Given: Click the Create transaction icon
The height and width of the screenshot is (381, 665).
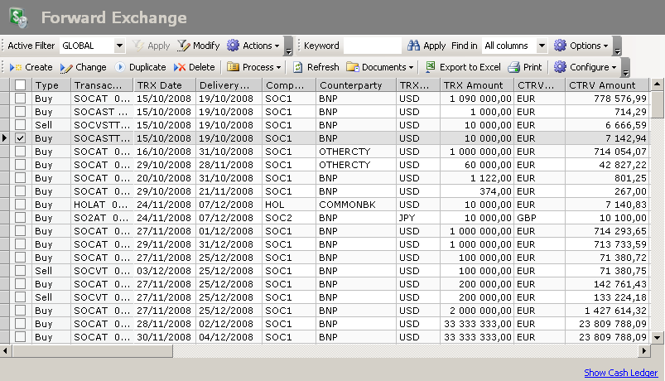Looking at the screenshot, I should [16, 67].
